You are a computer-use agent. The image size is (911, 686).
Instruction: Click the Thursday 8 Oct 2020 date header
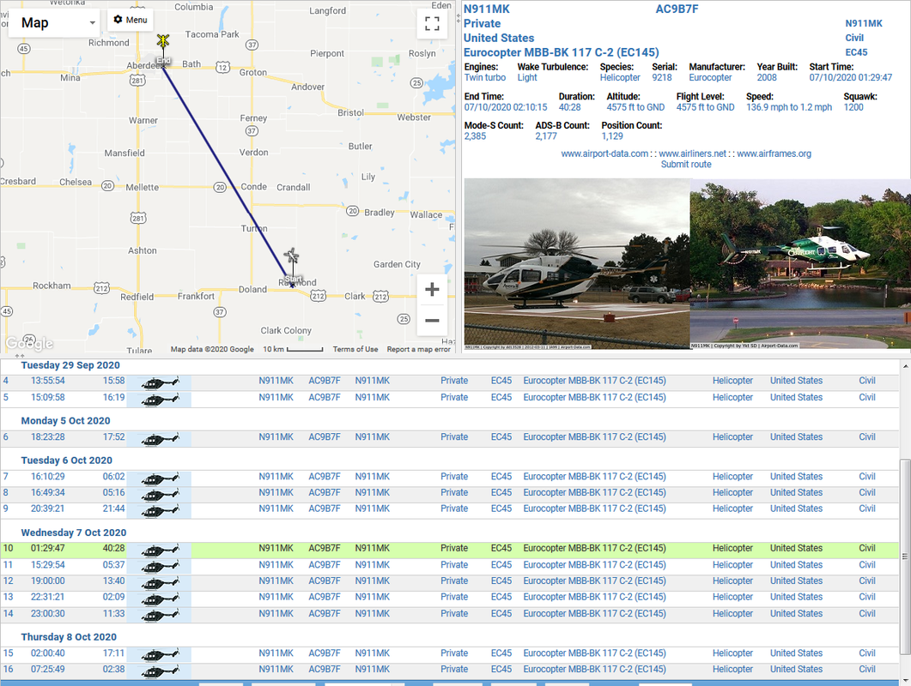pos(69,637)
